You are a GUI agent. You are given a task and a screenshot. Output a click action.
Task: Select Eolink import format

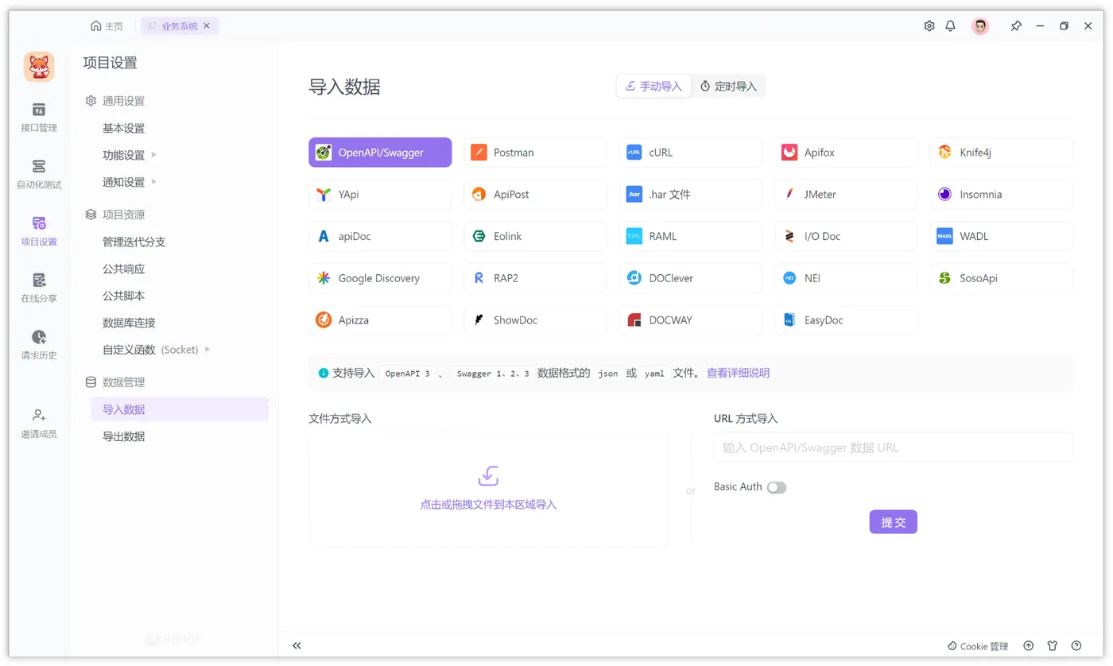[535, 236]
